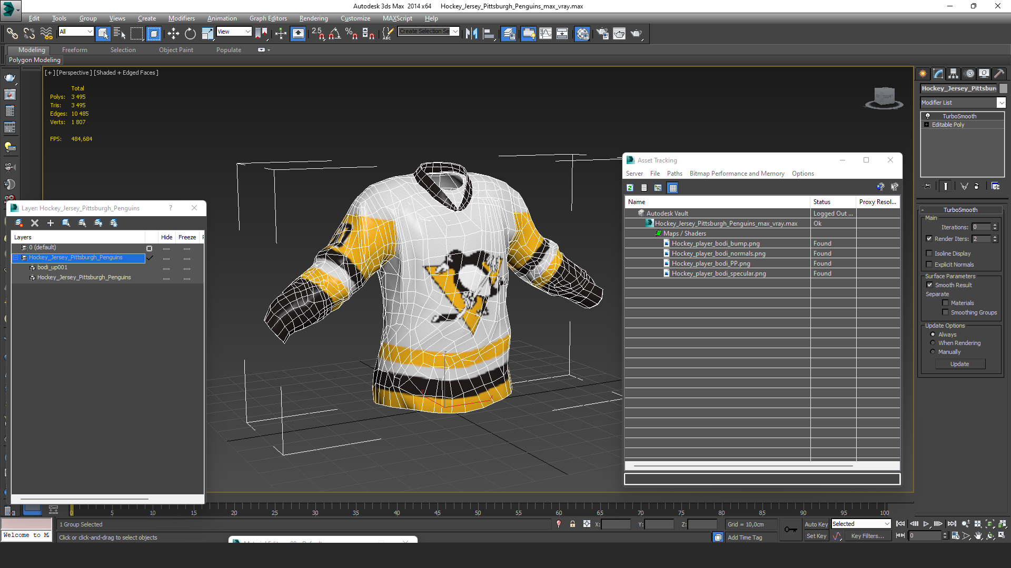Open the Material Editor icon
The height and width of the screenshot is (568, 1011).
click(582, 34)
